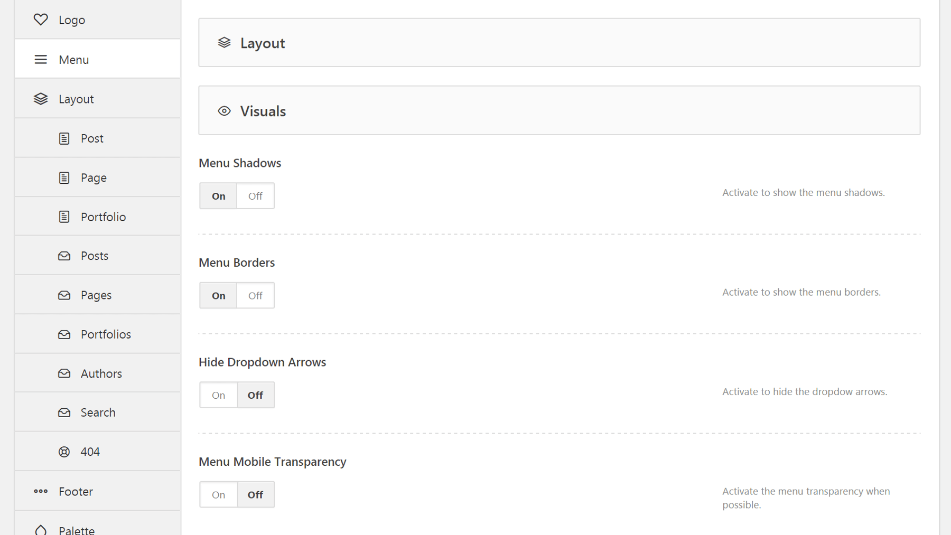Click the Menu Borders option title
This screenshot has width=951, height=535.
coord(237,262)
